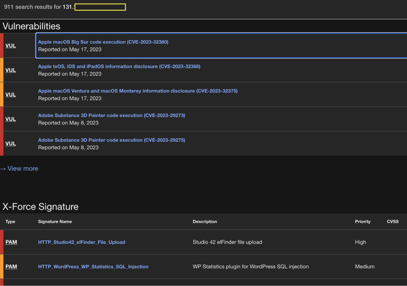Click VUL badge for macOS Big Sur row
This screenshot has height=286, width=407.
[x=11, y=46]
